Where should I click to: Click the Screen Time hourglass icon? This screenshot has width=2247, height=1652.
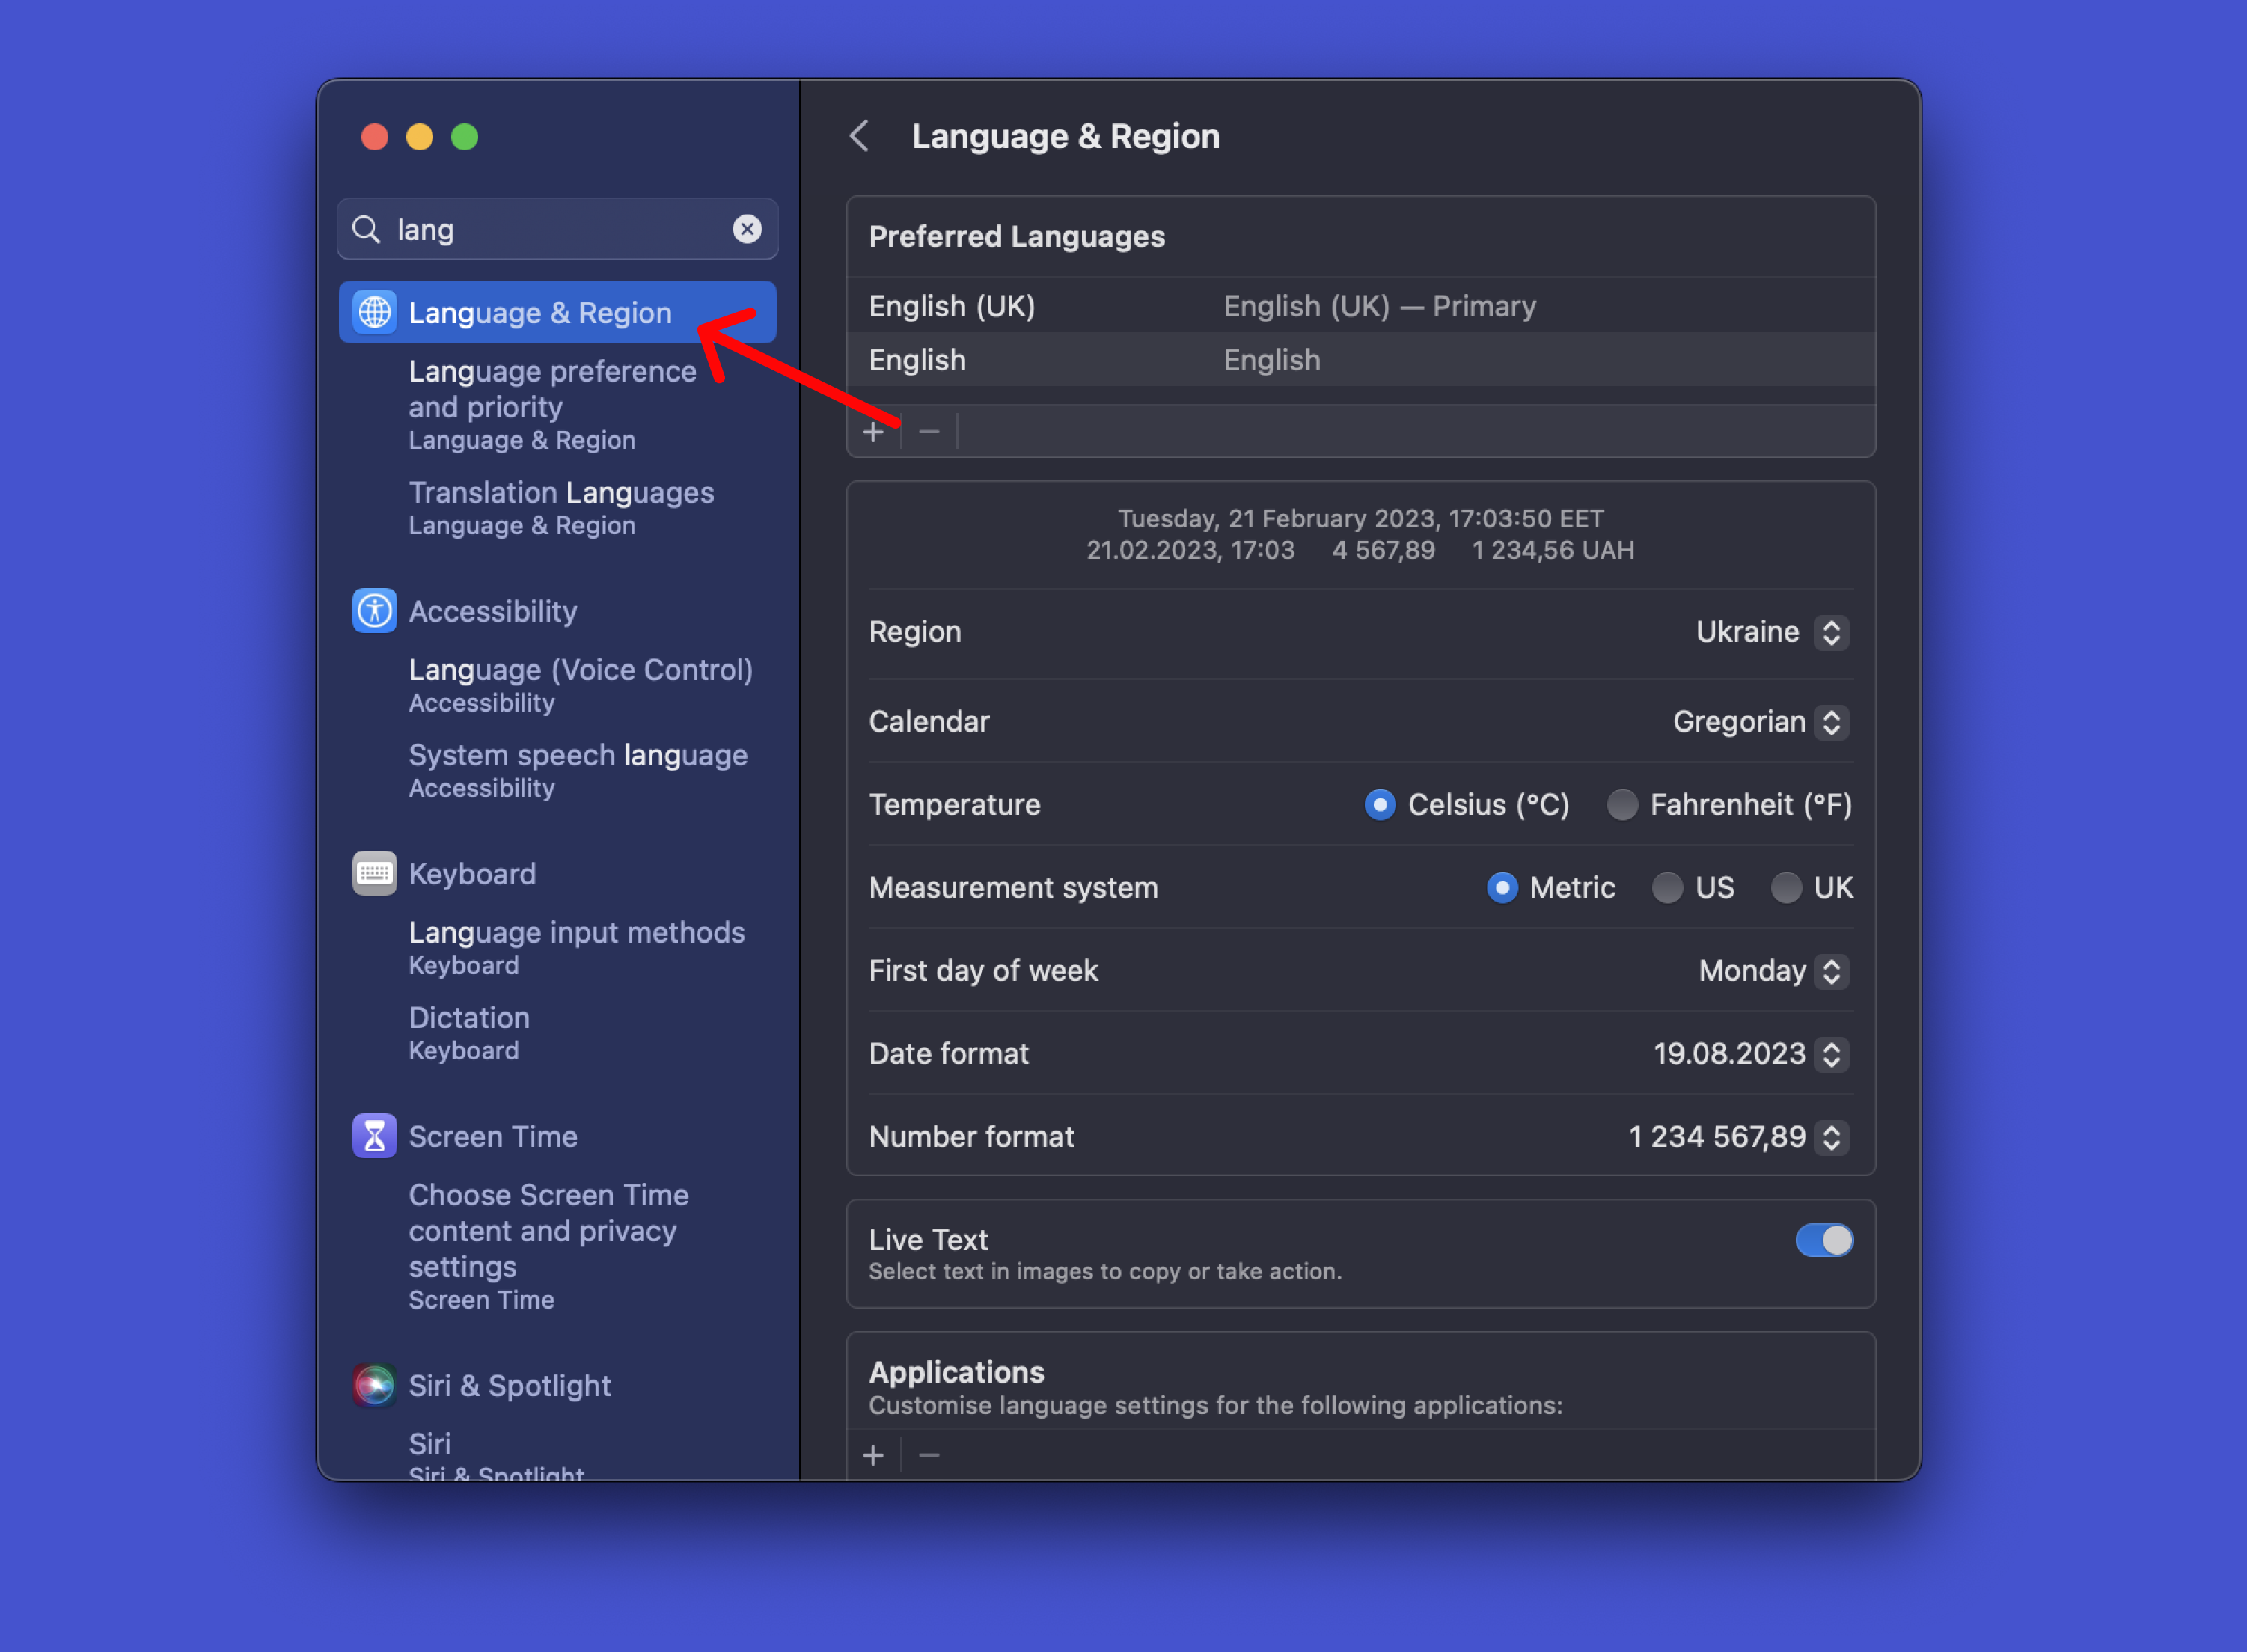(375, 1136)
